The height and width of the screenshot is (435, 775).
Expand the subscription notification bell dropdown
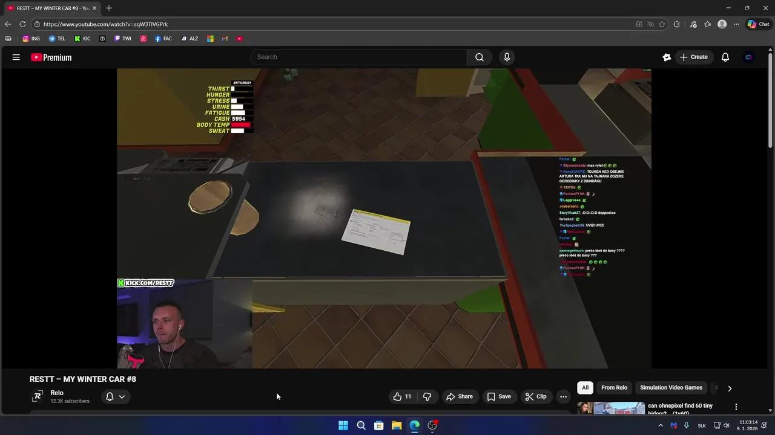pyautogui.click(x=116, y=396)
